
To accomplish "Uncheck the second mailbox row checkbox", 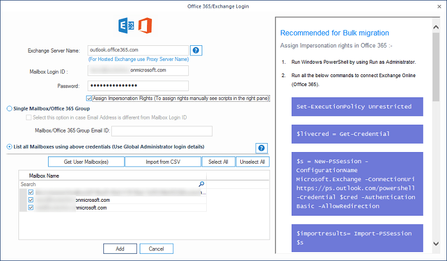I will point(31,200).
